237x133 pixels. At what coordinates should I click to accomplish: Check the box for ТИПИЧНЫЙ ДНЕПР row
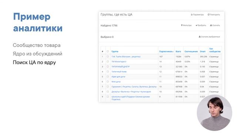pos(108,66)
